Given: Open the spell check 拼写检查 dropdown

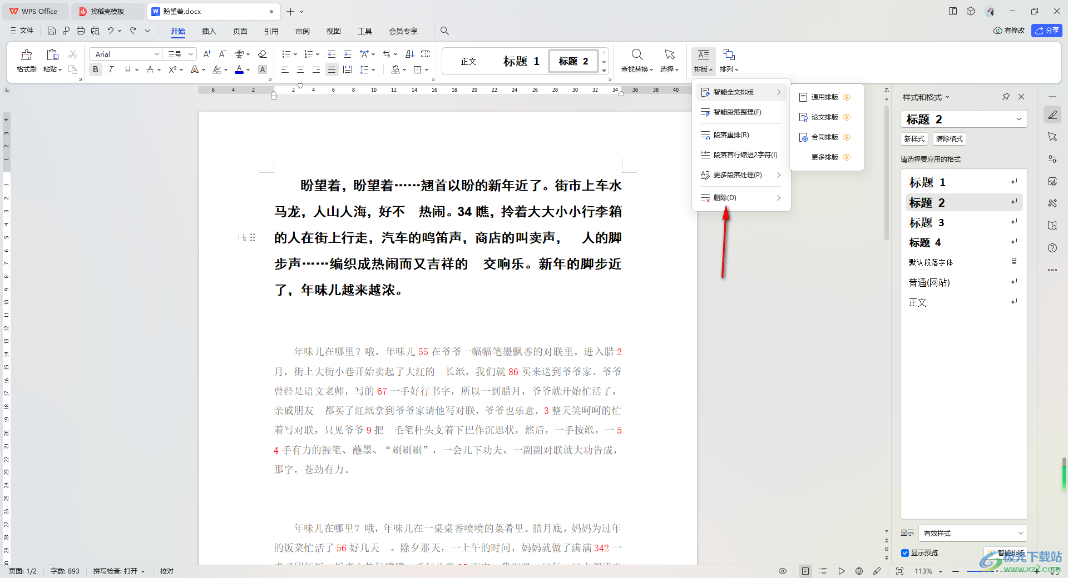Looking at the screenshot, I should point(119,571).
